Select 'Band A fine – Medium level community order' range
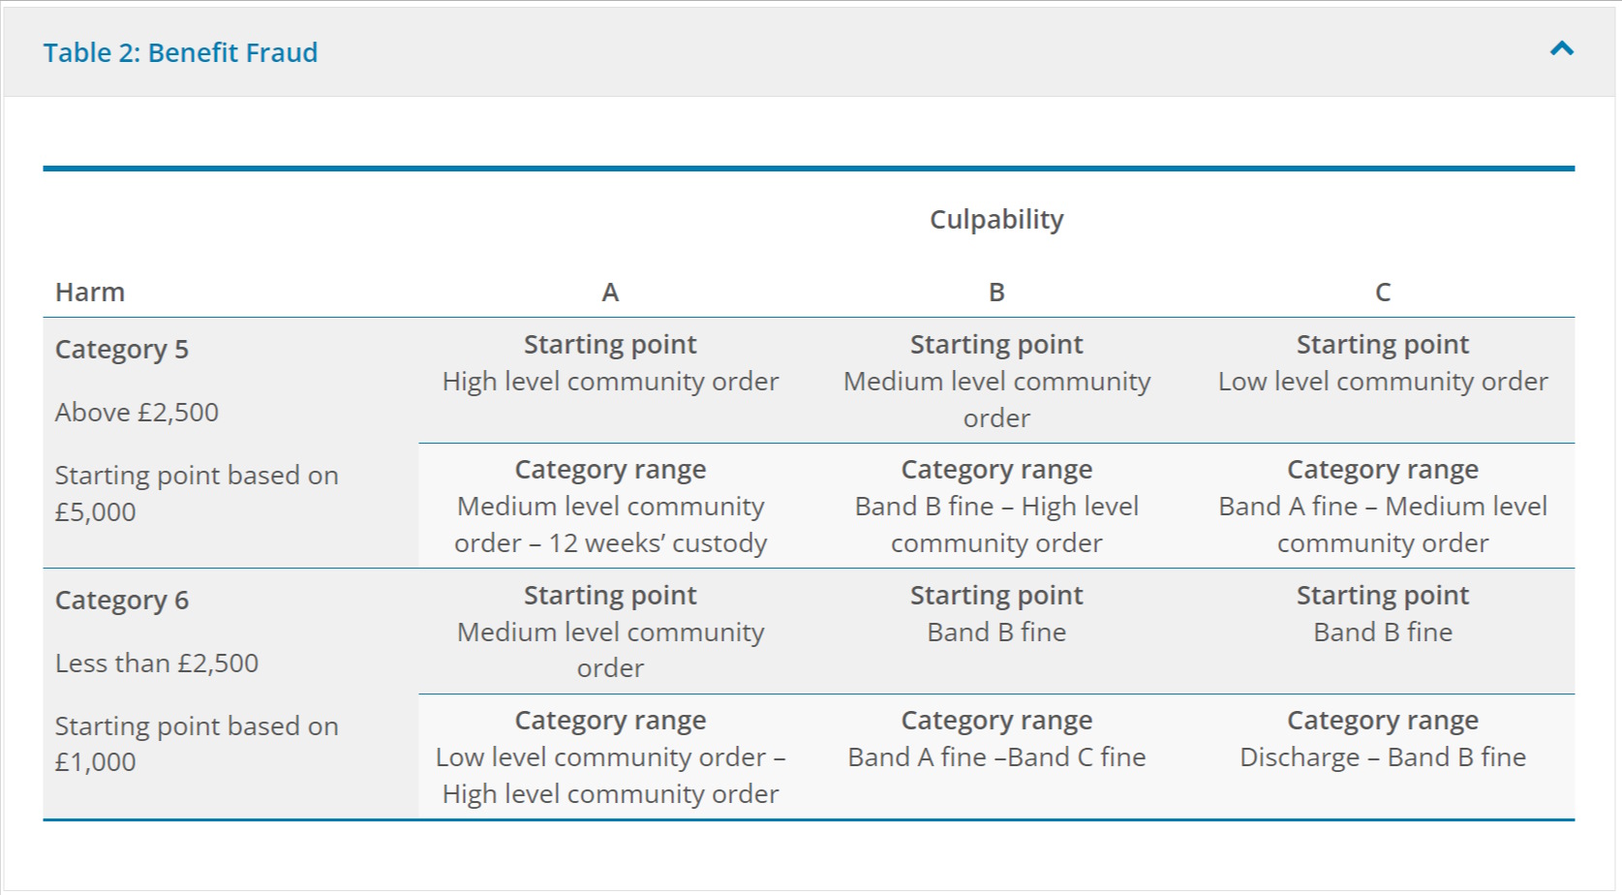 point(1382,524)
